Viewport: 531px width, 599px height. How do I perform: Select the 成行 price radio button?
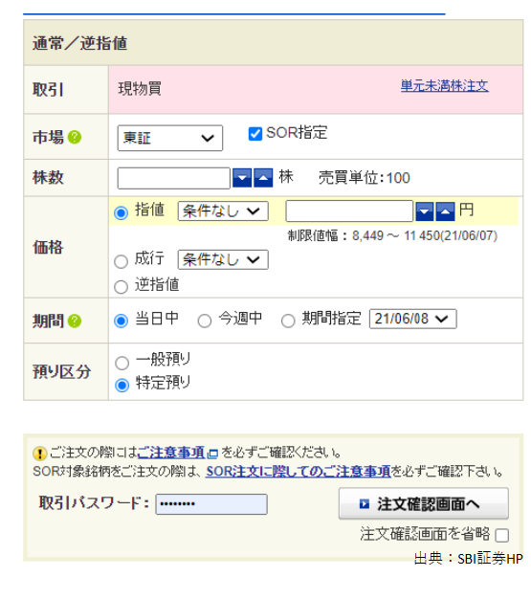pos(122,261)
